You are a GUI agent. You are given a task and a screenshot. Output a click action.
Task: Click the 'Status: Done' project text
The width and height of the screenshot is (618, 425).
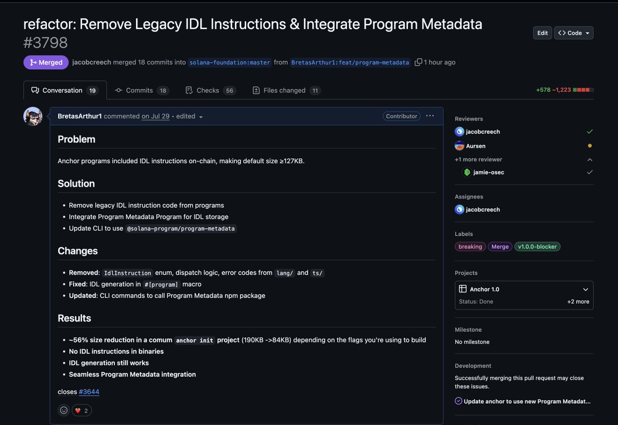(x=476, y=302)
